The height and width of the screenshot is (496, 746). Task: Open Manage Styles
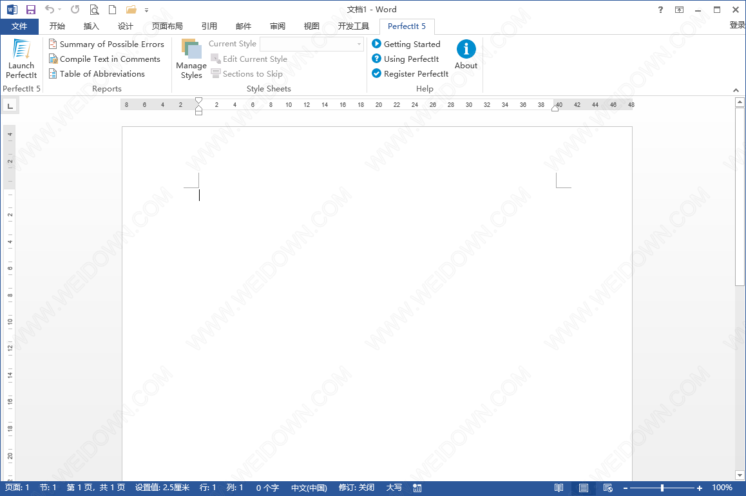(x=191, y=59)
